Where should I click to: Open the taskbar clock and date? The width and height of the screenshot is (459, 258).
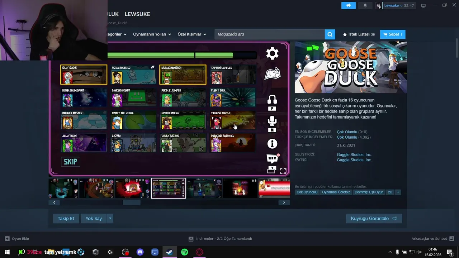coord(432,252)
